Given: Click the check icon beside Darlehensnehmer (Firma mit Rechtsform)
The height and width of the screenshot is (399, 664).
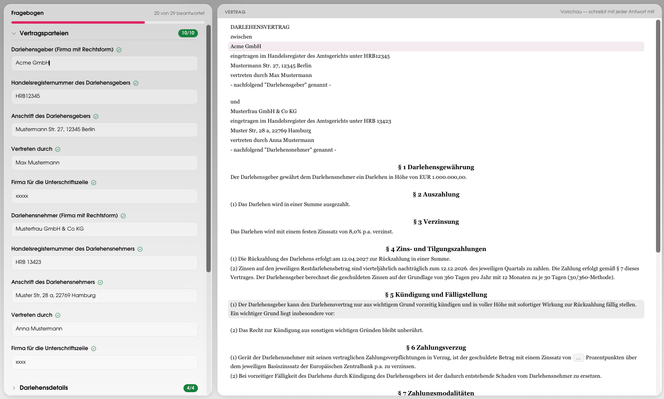Looking at the screenshot, I should coord(123,216).
